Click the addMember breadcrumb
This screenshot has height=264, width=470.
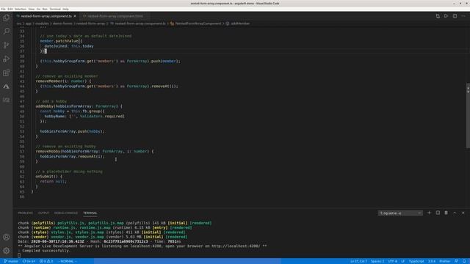[238, 23]
